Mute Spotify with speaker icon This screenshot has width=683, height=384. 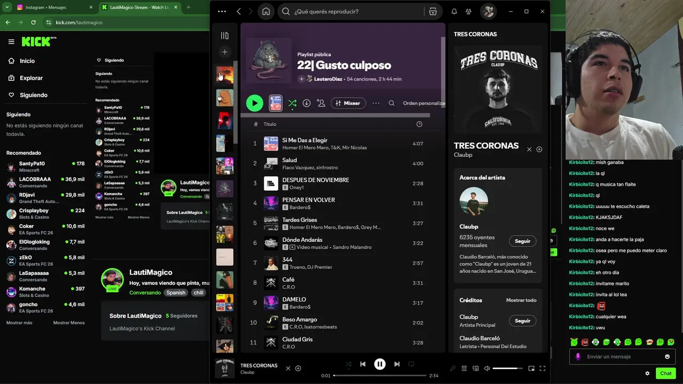click(x=487, y=368)
